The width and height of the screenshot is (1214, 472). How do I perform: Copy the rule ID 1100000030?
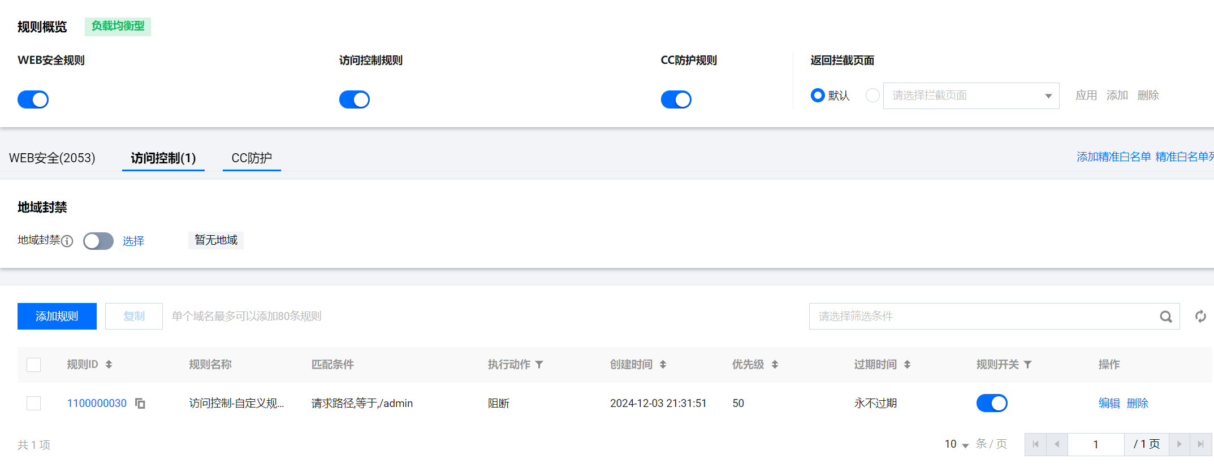point(140,403)
